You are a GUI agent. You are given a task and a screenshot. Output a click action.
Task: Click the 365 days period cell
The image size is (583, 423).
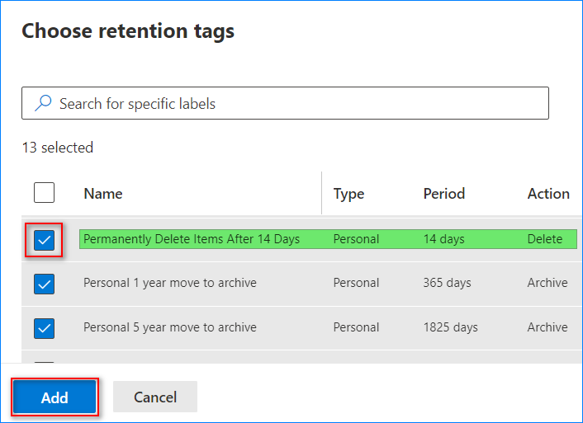[x=448, y=283]
